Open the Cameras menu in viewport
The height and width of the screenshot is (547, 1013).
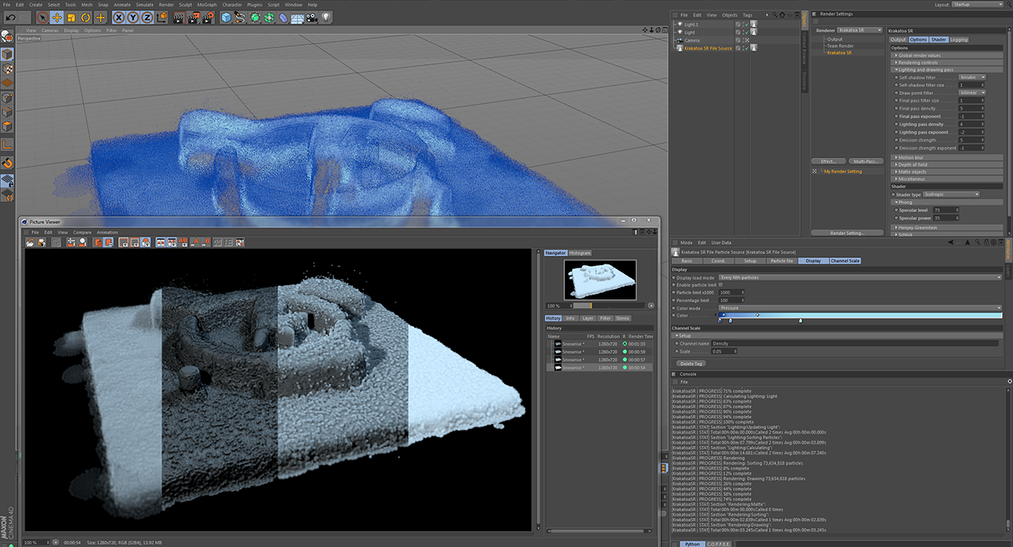click(x=50, y=30)
